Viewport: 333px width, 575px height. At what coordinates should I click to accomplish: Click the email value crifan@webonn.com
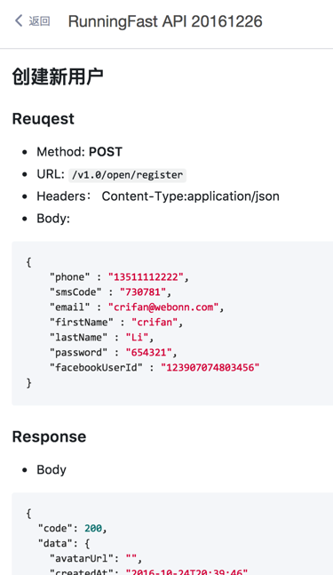click(163, 307)
